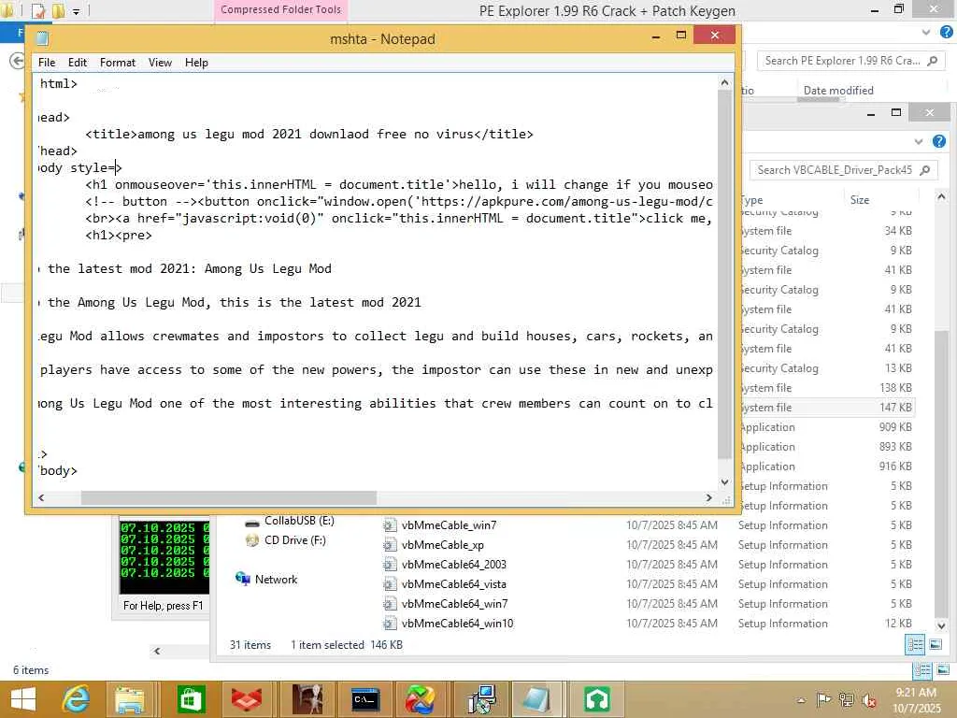Switch VBCABLE window to large icons view
The height and width of the screenshot is (718, 957).
(936, 644)
